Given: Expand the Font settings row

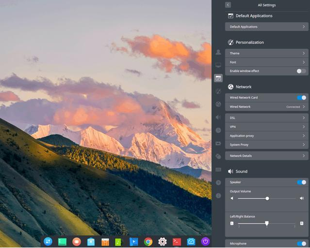Looking at the screenshot, I should (x=266, y=62).
